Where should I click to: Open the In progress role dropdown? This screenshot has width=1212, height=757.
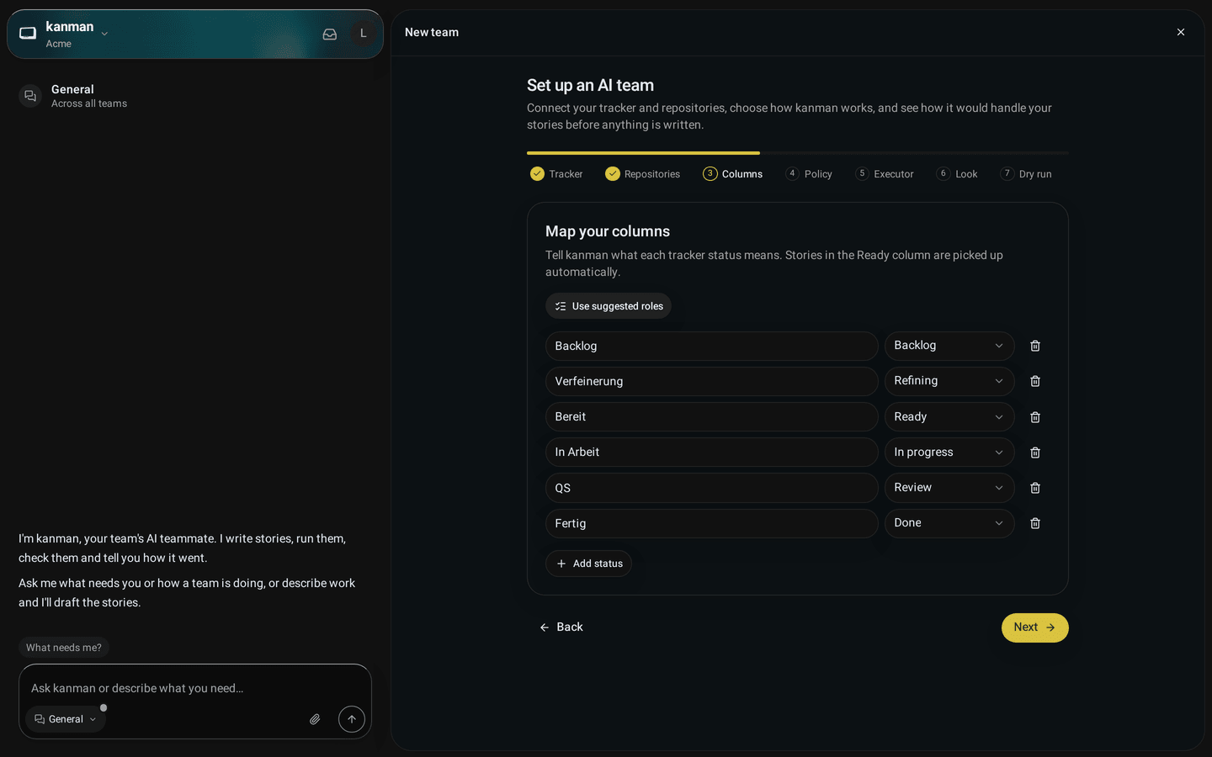pos(949,453)
